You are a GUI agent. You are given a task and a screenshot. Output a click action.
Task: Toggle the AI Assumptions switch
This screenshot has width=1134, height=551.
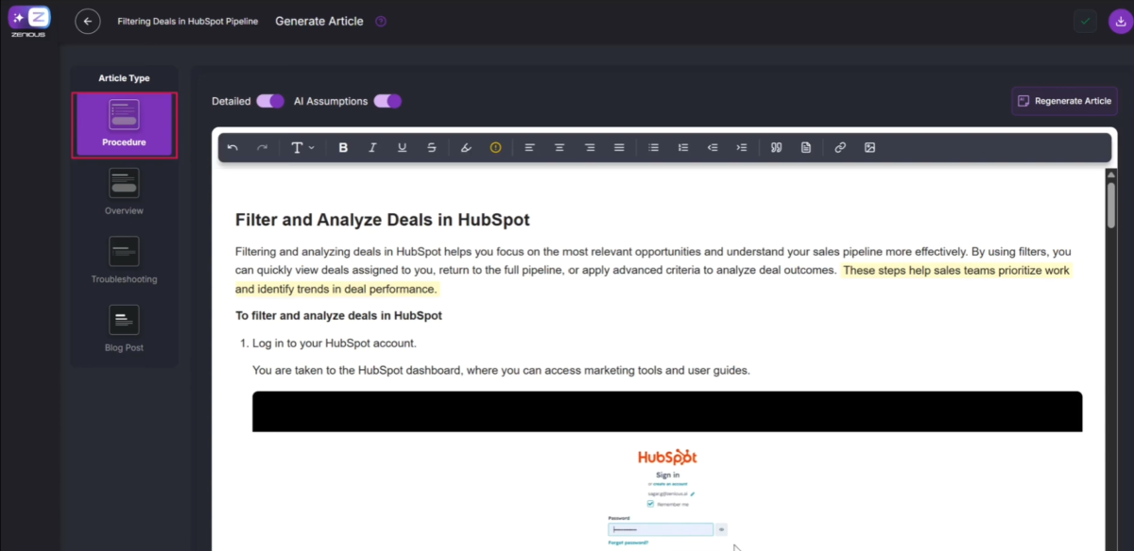coord(387,101)
